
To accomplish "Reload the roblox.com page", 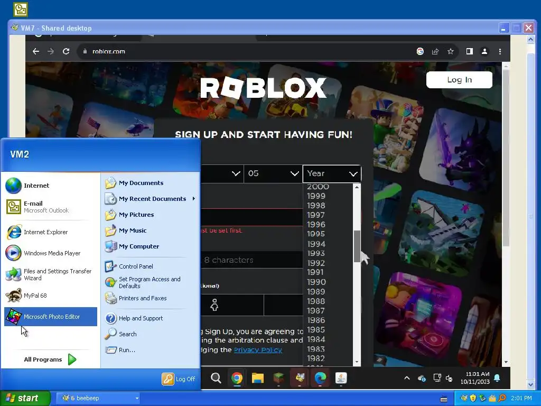I will 66,51.
